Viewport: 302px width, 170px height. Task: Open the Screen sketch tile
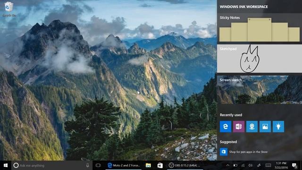(x=260, y=90)
